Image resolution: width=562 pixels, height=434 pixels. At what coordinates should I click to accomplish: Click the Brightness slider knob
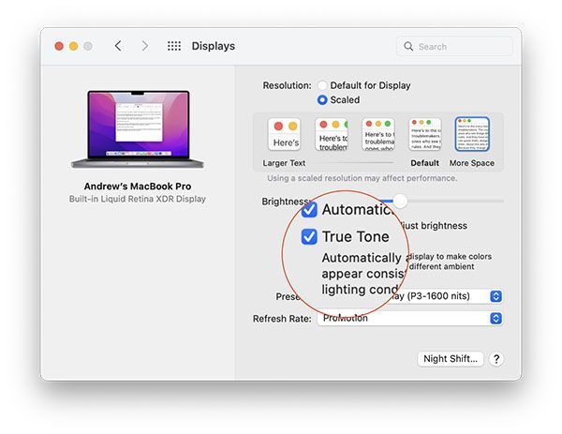pyautogui.click(x=400, y=202)
